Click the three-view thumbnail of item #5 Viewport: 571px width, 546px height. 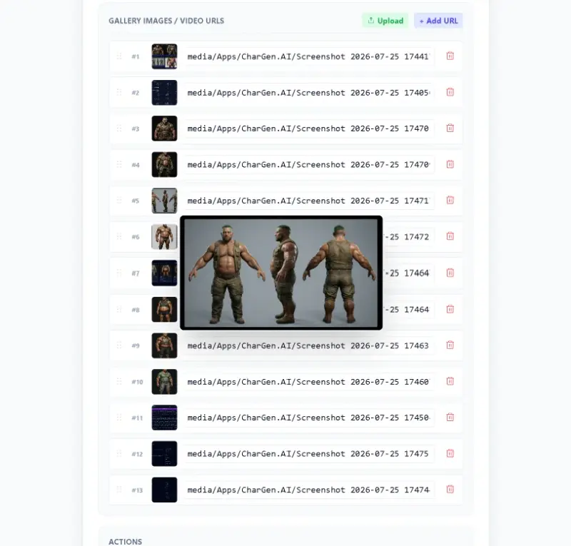coord(164,201)
